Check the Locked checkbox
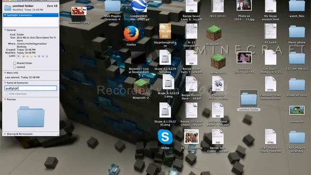 (14, 67)
